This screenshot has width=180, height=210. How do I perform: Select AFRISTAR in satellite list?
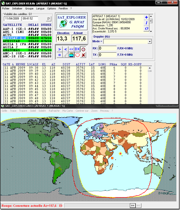pos(27,41)
